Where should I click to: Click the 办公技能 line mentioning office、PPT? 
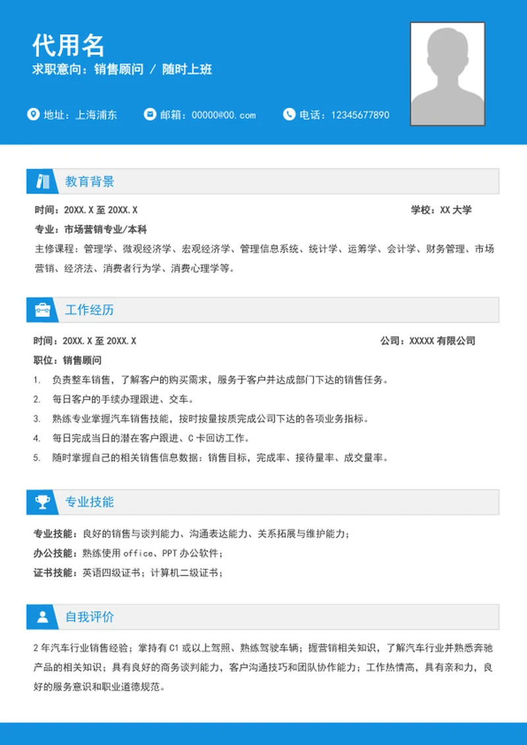128,554
